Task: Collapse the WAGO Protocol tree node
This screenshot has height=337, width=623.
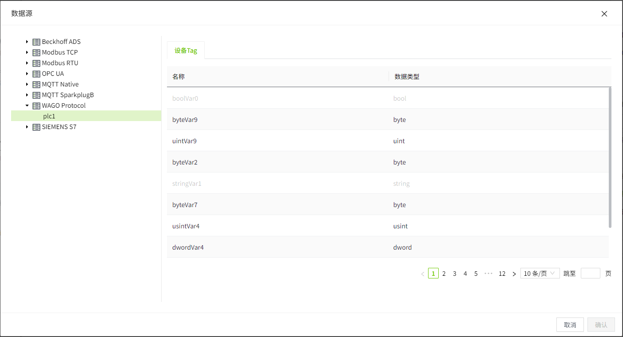Action: coord(27,106)
